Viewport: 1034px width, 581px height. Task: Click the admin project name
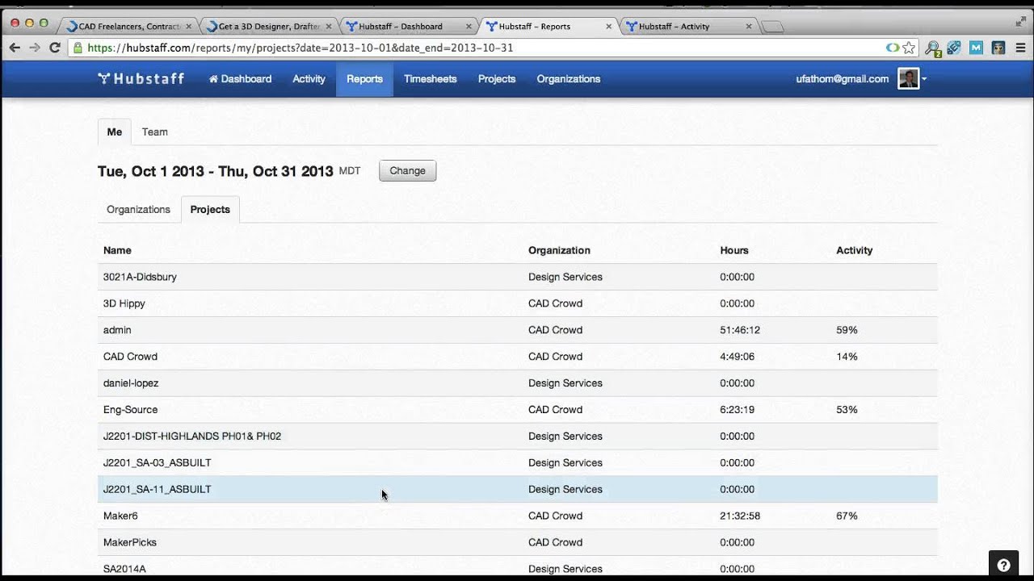coord(117,330)
